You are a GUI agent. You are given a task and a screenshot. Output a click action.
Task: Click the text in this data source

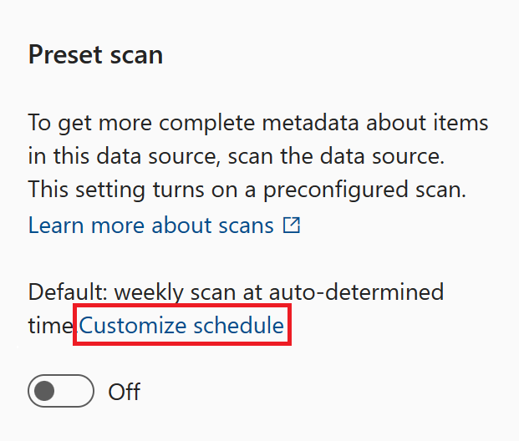coord(125,156)
